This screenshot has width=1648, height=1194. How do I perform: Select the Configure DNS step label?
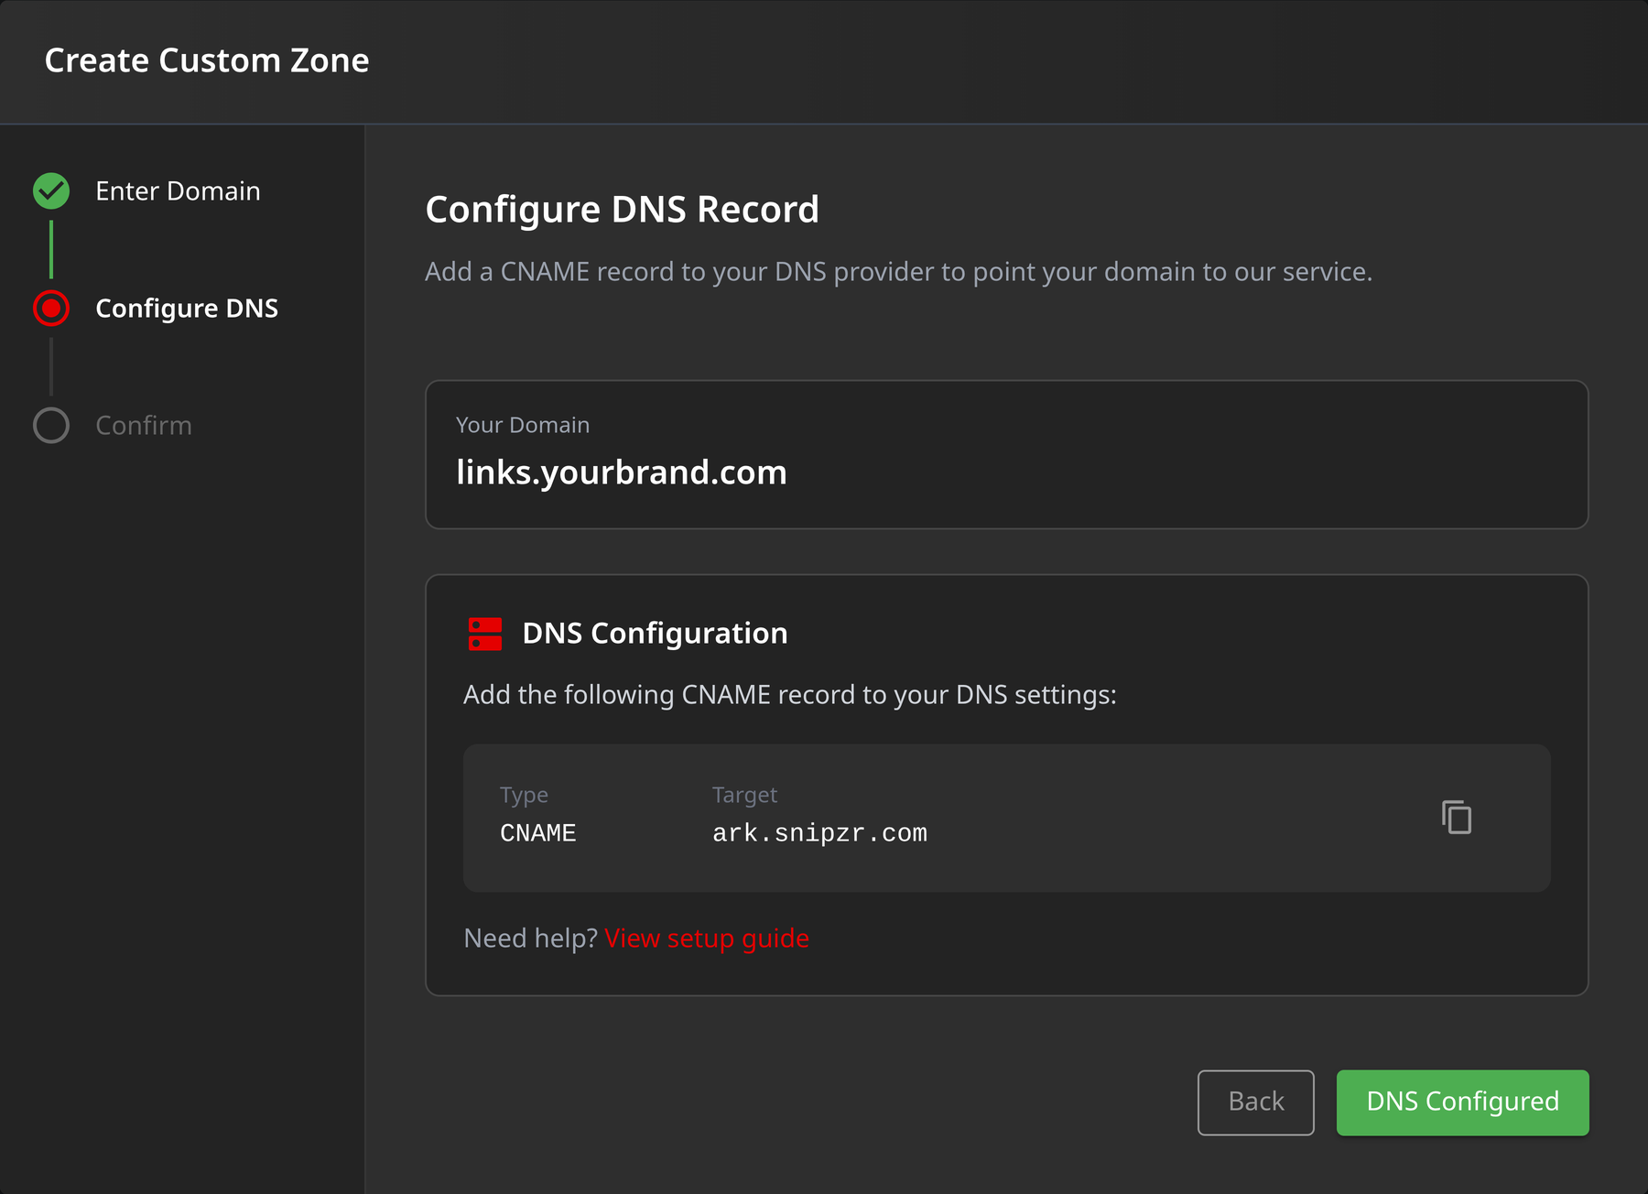point(187,309)
